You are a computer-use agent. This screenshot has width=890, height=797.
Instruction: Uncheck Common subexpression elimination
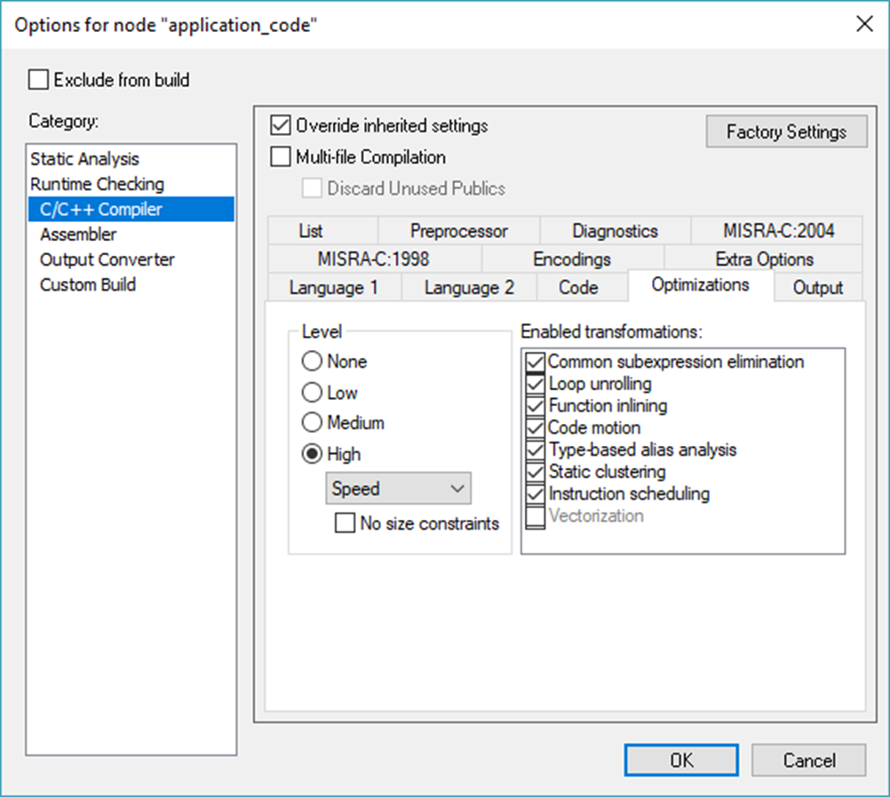(x=535, y=362)
